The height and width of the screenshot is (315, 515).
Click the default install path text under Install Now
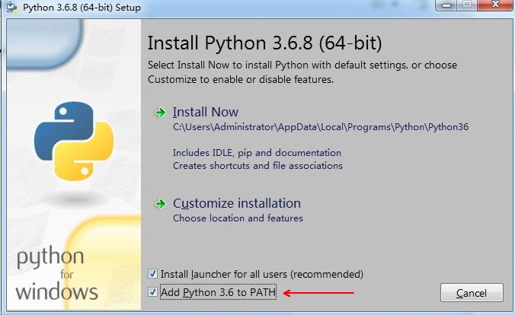click(321, 127)
